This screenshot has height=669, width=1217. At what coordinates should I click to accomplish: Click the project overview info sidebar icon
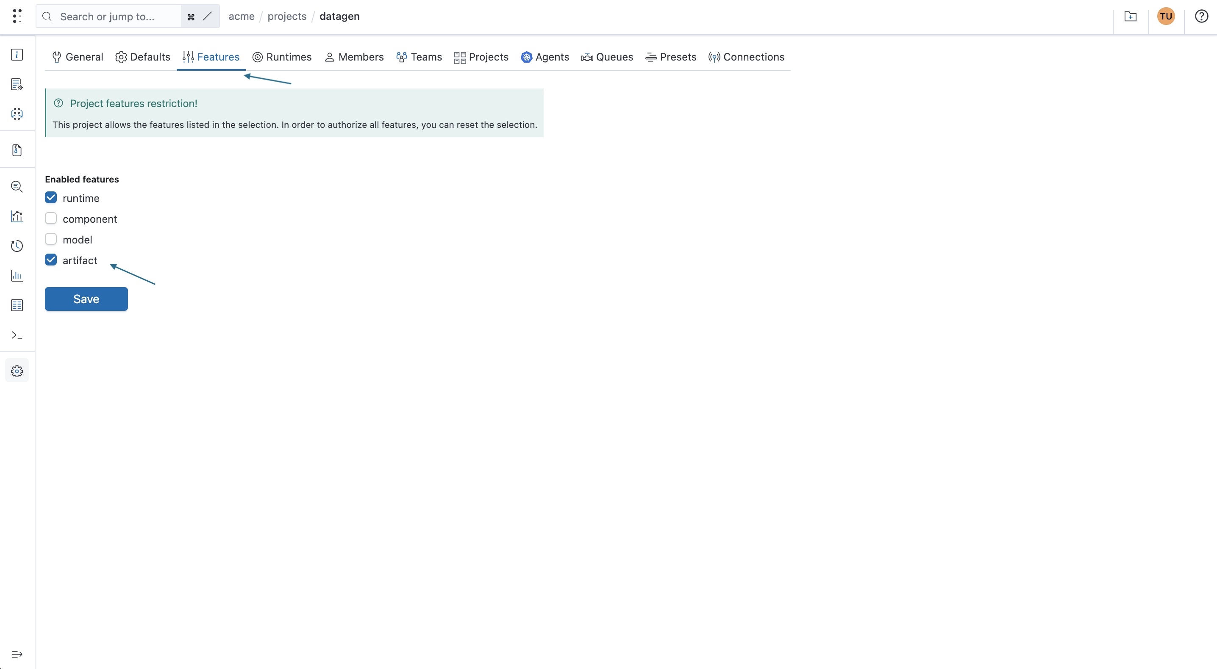click(x=17, y=55)
